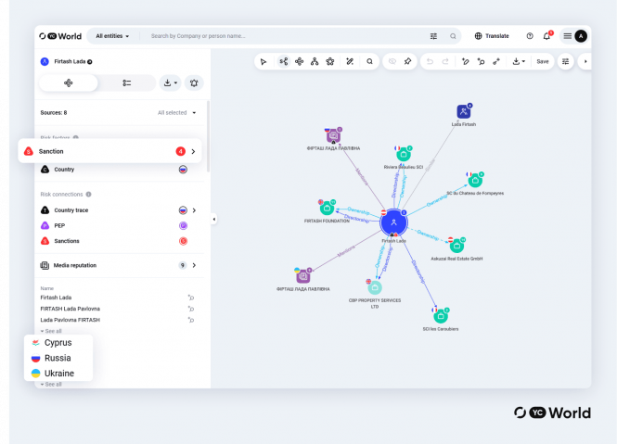Select the pointer cursor tool
This screenshot has height=444, width=617.
(x=264, y=61)
